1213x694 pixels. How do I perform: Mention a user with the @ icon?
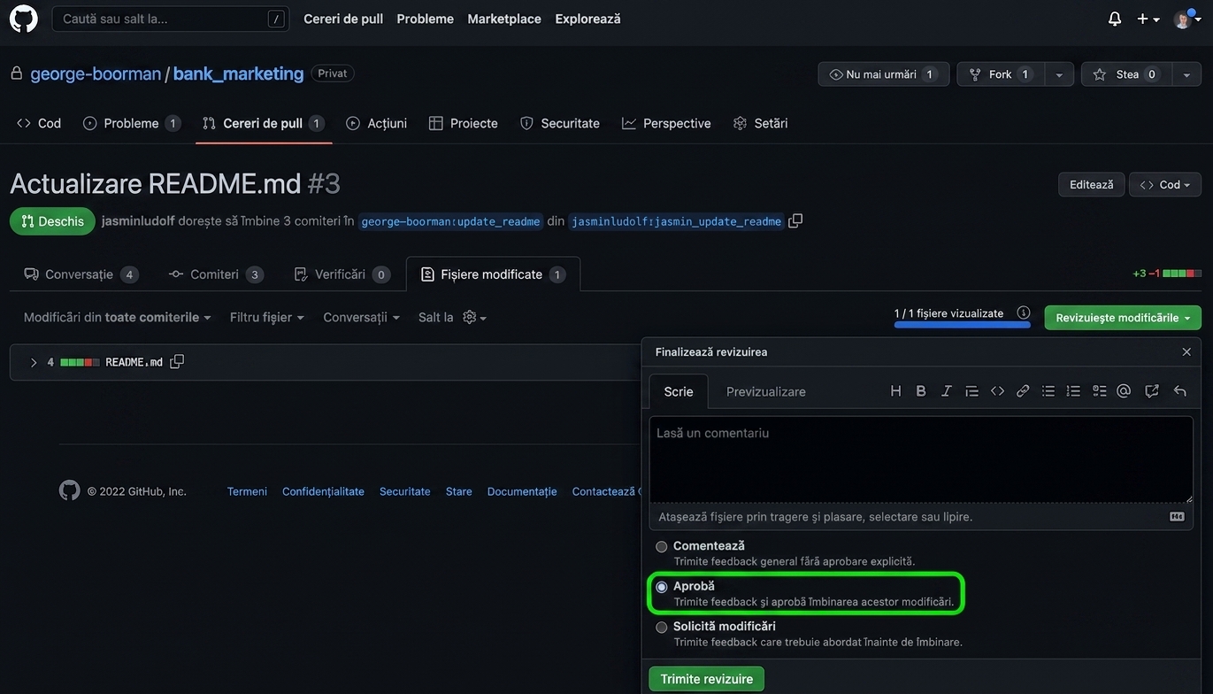click(x=1124, y=391)
